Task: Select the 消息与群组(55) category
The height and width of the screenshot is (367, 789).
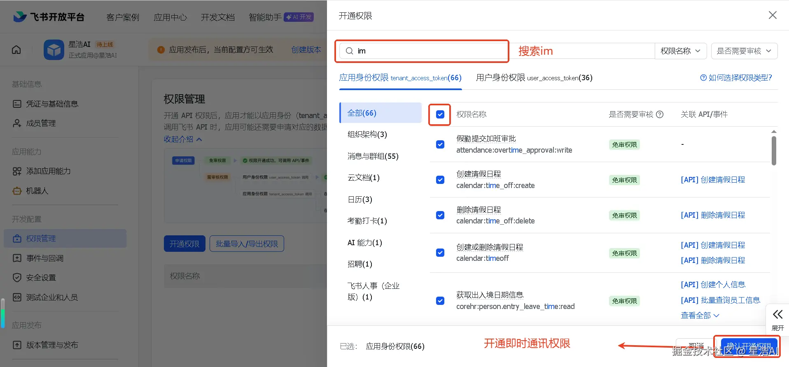Action: point(373,156)
